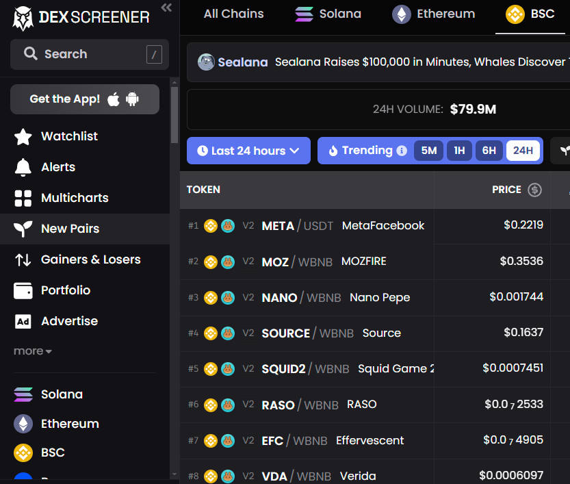Click the $0.3536 price for MOZ

pos(521,261)
